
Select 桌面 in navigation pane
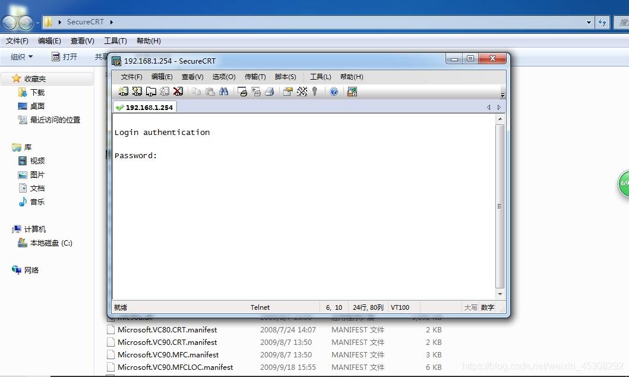[x=37, y=106]
